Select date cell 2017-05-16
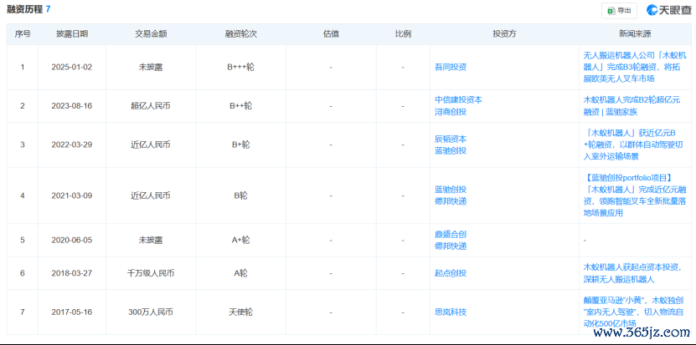The image size is (696, 345). point(72,312)
